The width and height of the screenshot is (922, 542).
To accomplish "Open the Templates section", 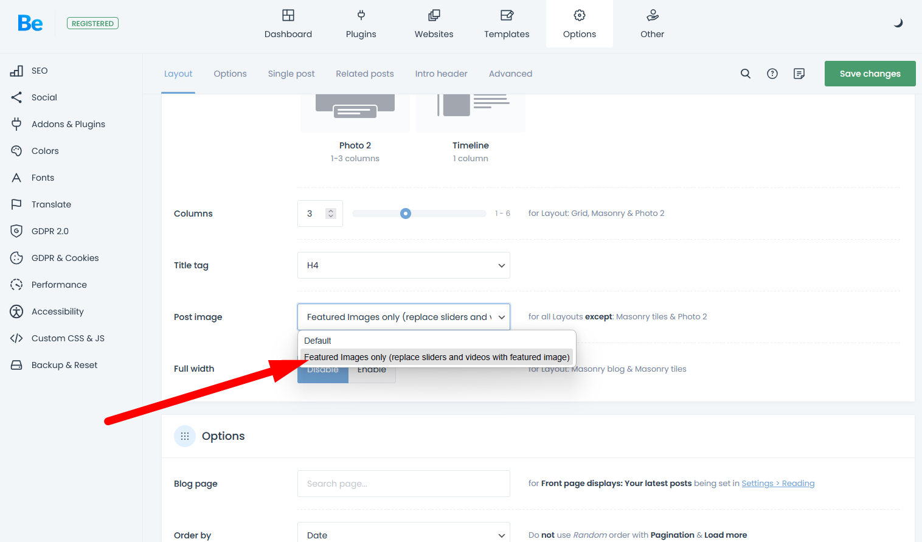I will [507, 24].
